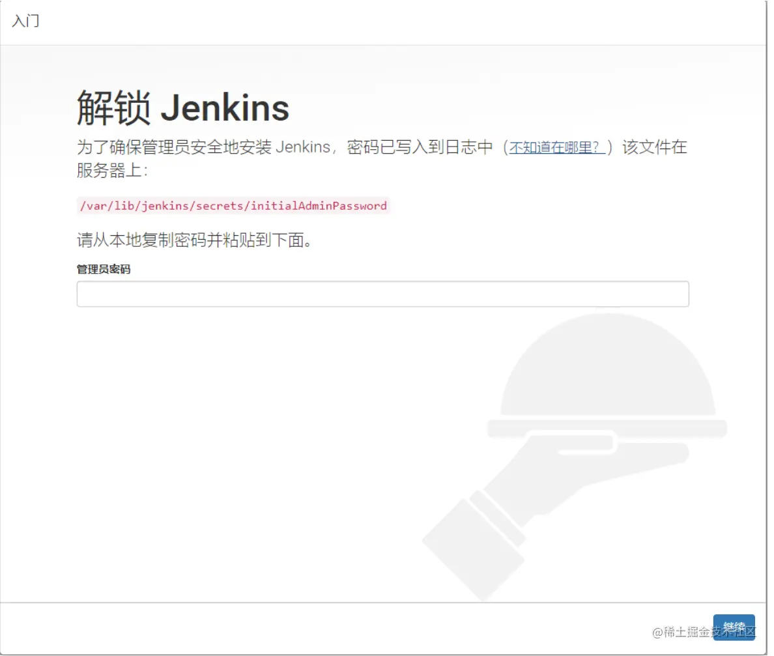Click the 请从本地复制密码并粘贴到下面 instruction text
This screenshot has width=774, height=656.
click(195, 240)
